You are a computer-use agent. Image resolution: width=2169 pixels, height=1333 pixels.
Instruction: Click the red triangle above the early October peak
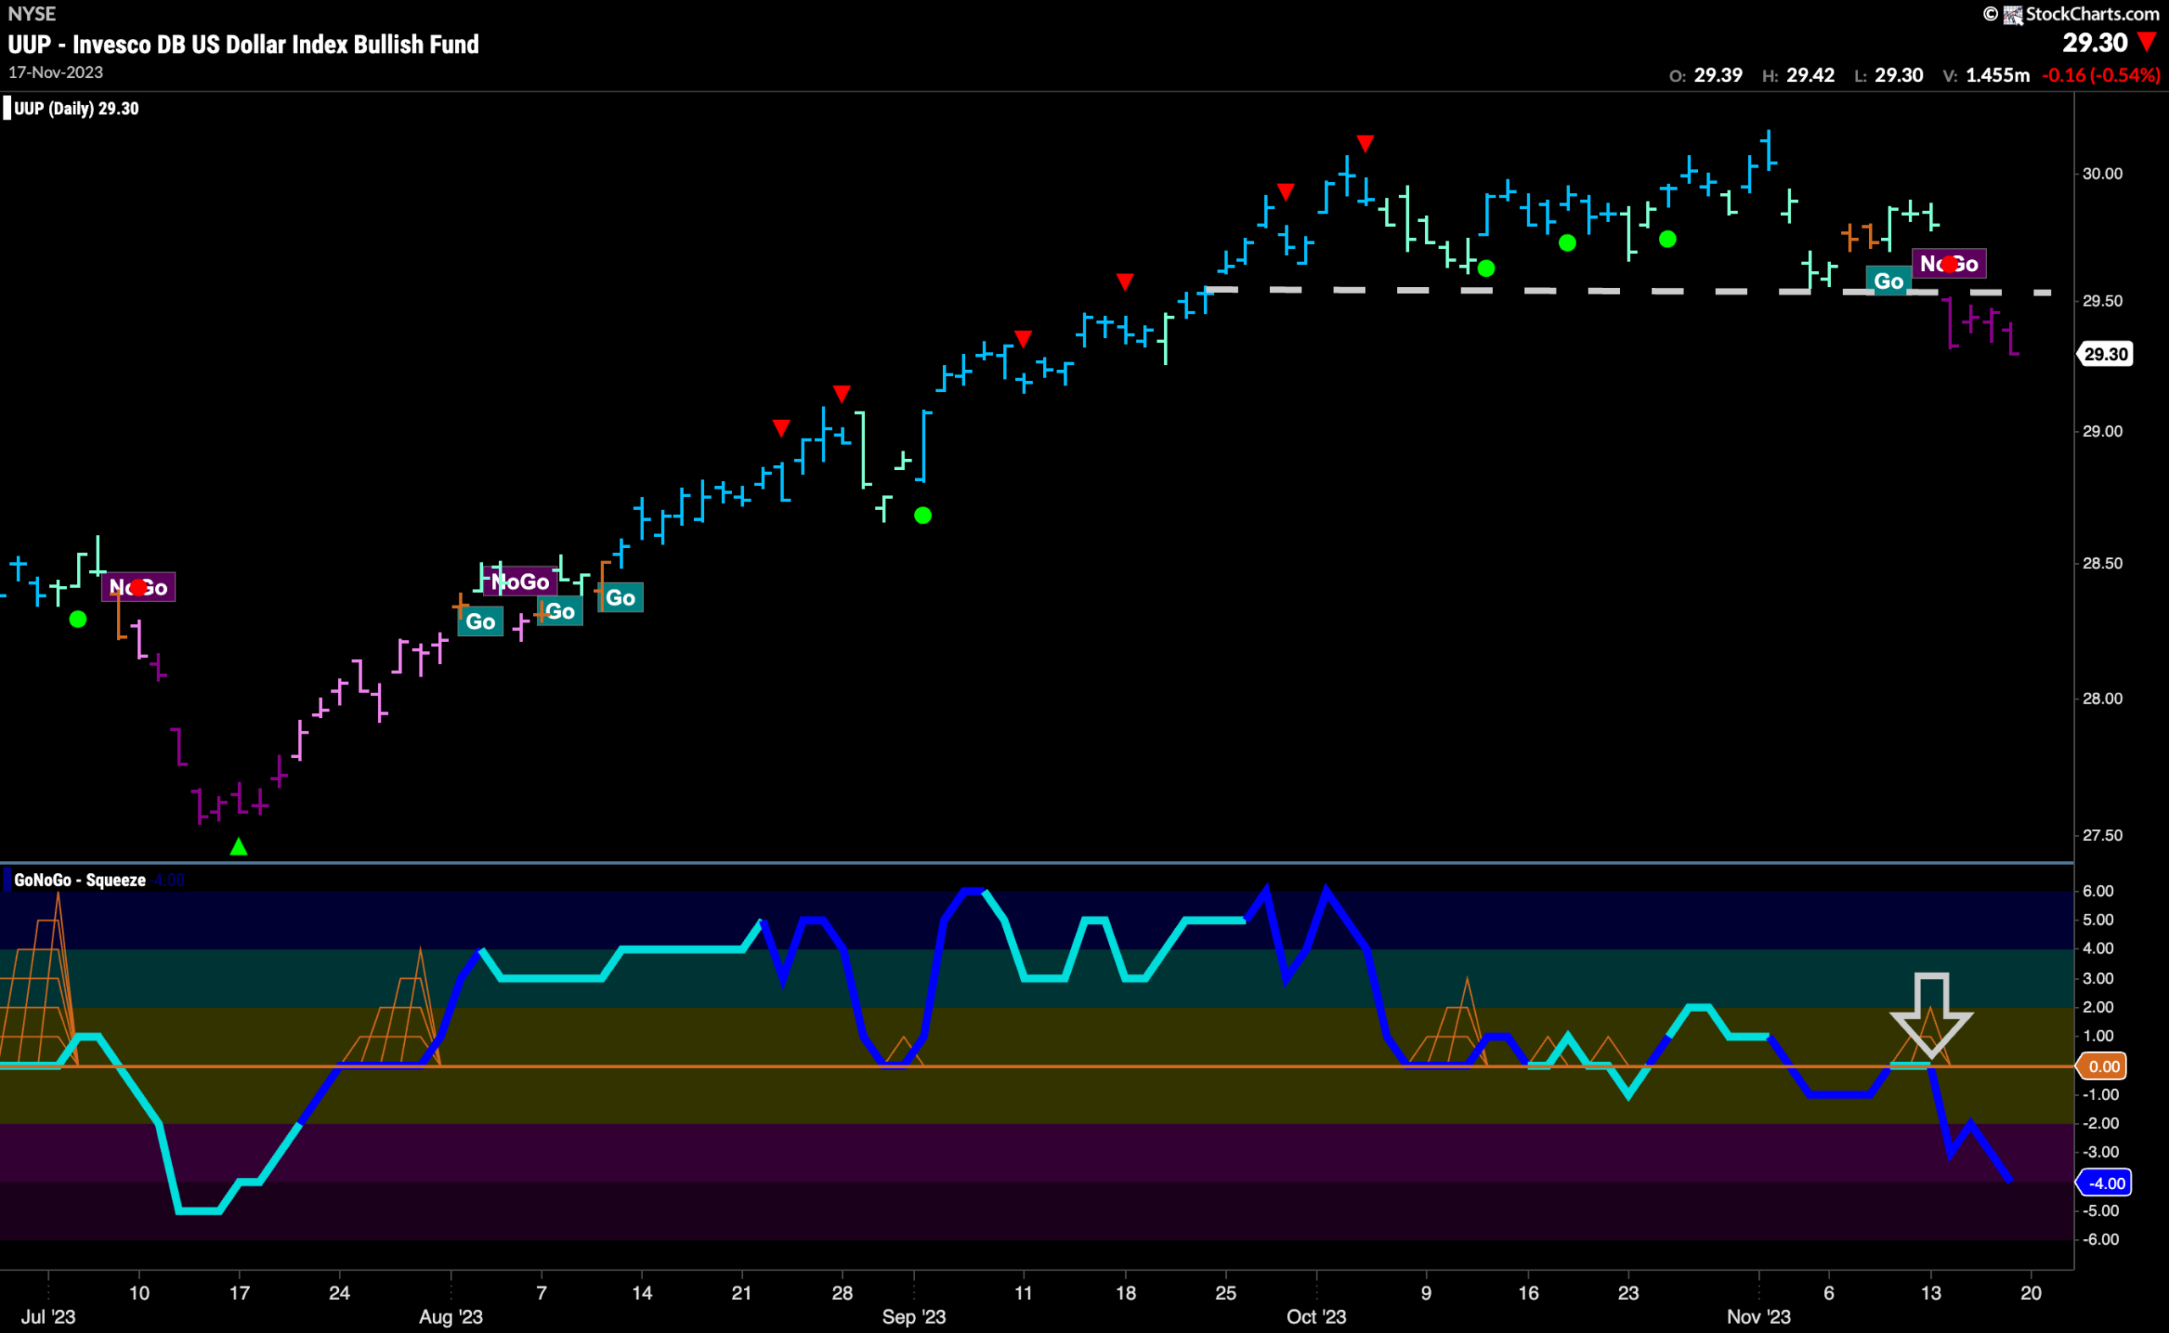(x=1365, y=143)
